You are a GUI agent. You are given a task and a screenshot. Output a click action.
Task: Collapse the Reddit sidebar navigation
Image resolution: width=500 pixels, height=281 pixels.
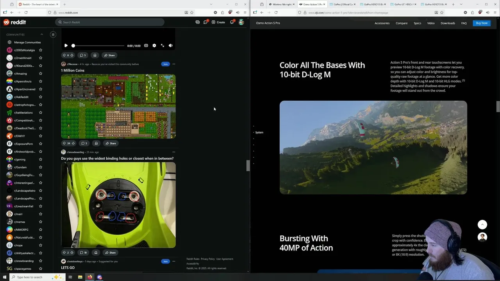[x=53, y=34]
